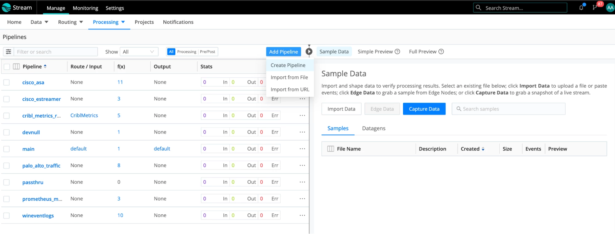Click the Add Pipeline dropdown button
This screenshot has width=615, height=234.
283,52
